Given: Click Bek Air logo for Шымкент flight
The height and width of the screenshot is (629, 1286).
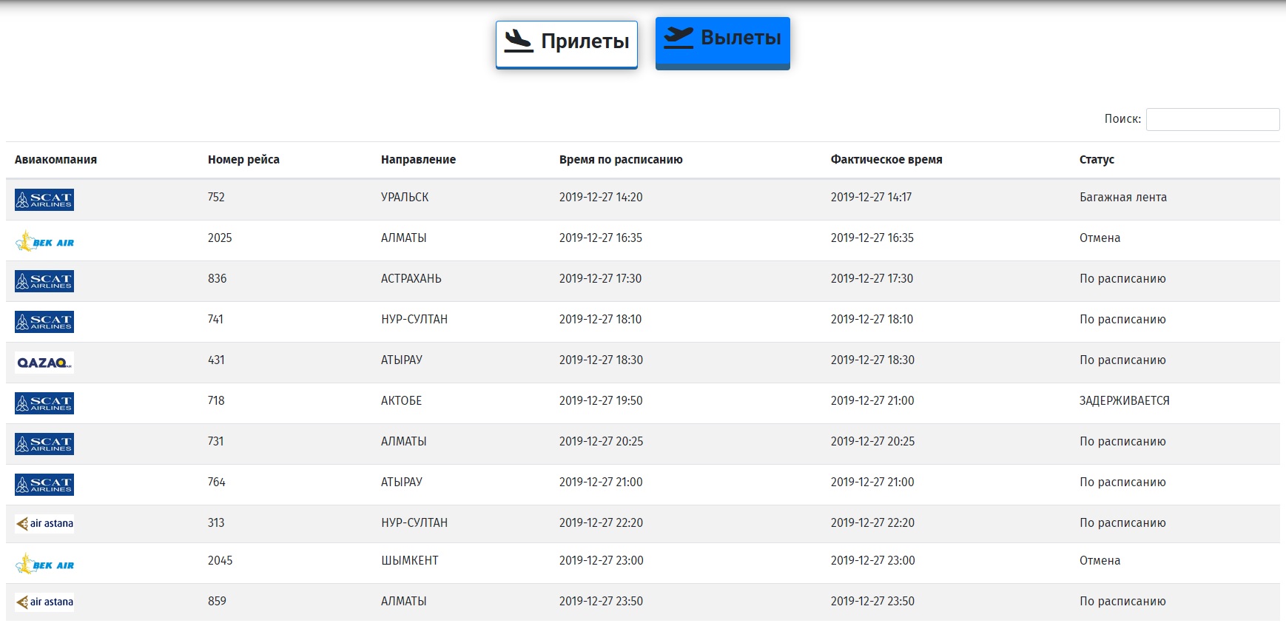Looking at the screenshot, I should point(44,565).
